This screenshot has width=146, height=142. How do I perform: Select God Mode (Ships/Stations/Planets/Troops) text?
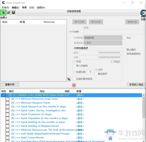(45, 134)
